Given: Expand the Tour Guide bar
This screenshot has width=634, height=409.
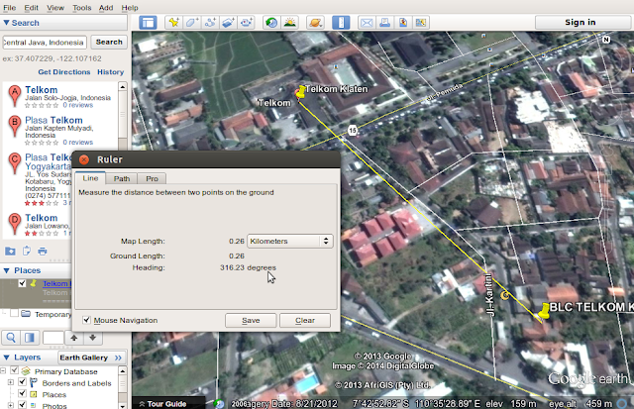Looking at the screenshot, I should [162, 404].
